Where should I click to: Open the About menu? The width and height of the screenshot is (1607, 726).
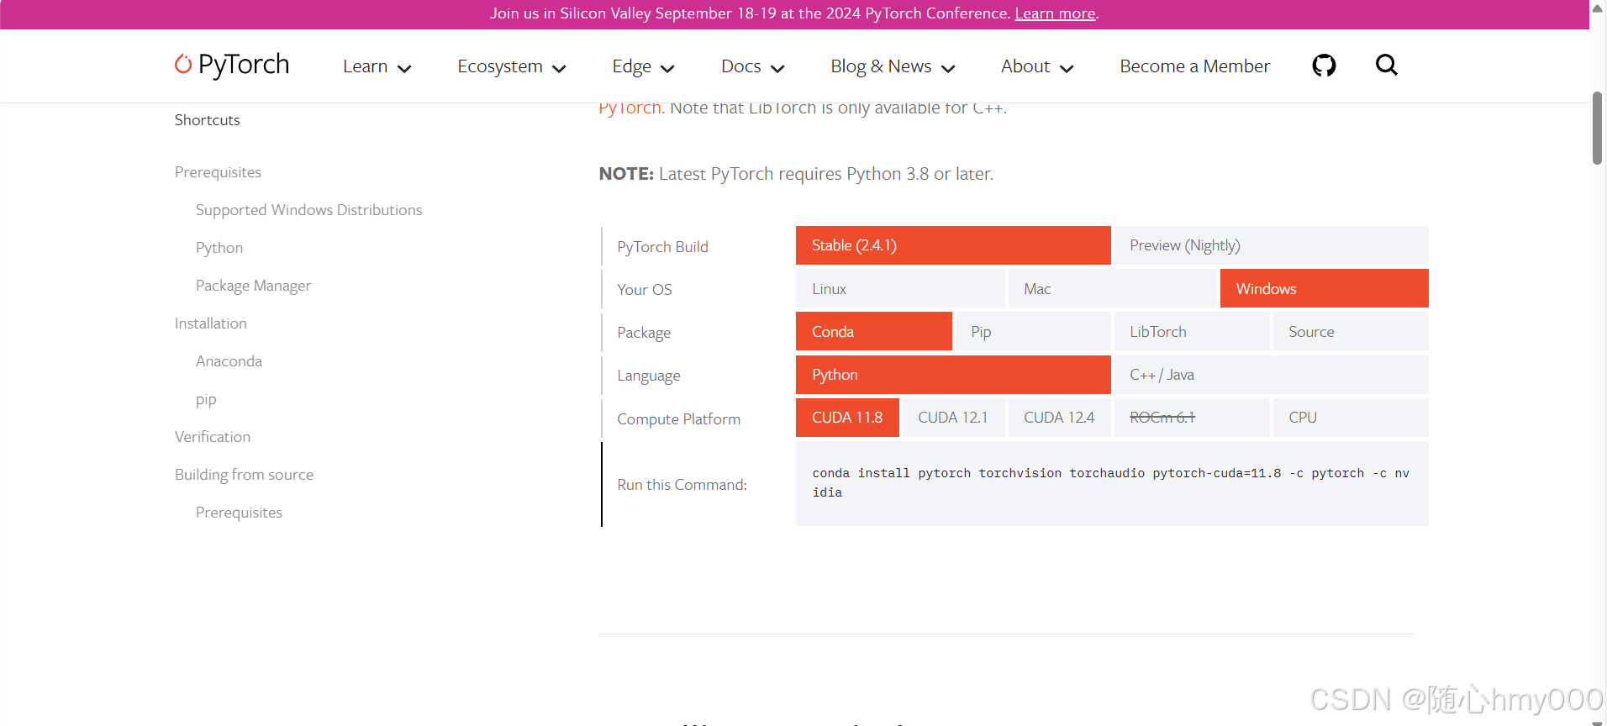click(1025, 66)
